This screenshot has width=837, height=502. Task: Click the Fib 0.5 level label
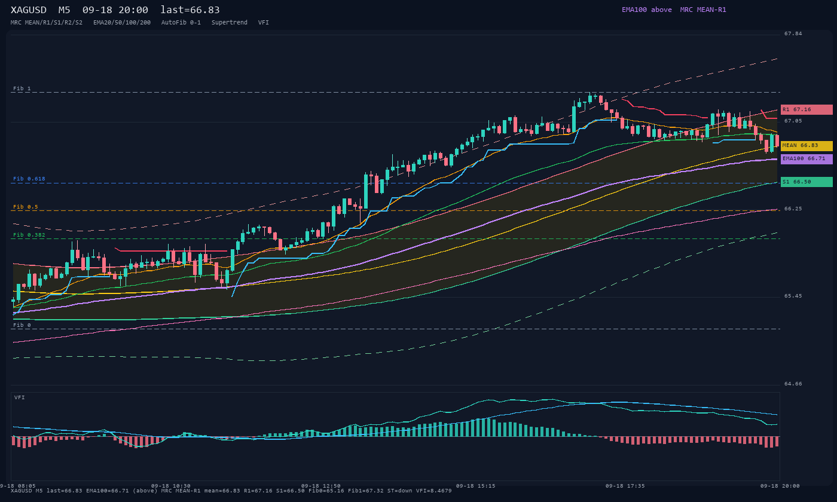pos(26,207)
